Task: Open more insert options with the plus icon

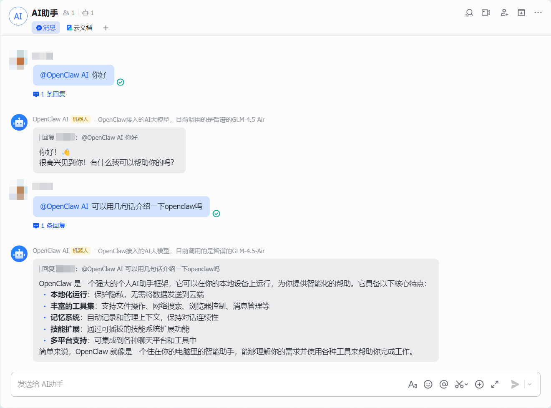Action: [479, 384]
